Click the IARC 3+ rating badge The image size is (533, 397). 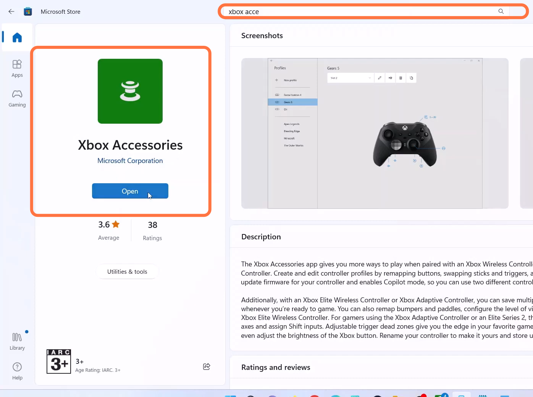[59, 361]
